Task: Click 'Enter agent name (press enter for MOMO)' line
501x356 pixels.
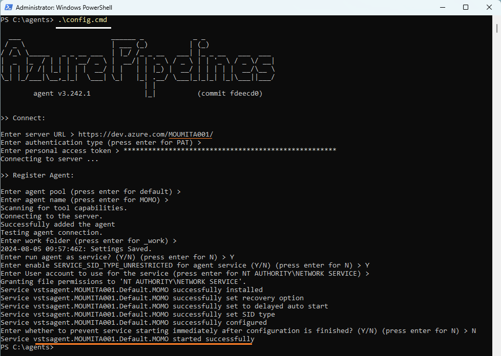Action: [85, 200]
